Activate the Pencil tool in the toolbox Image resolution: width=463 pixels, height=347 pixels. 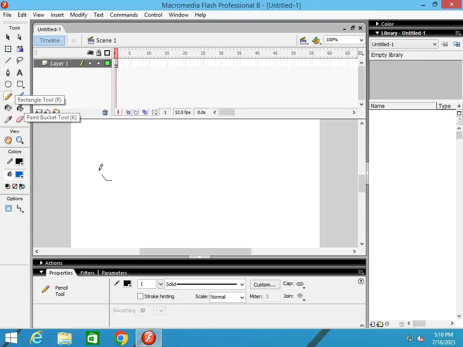(8, 96)
